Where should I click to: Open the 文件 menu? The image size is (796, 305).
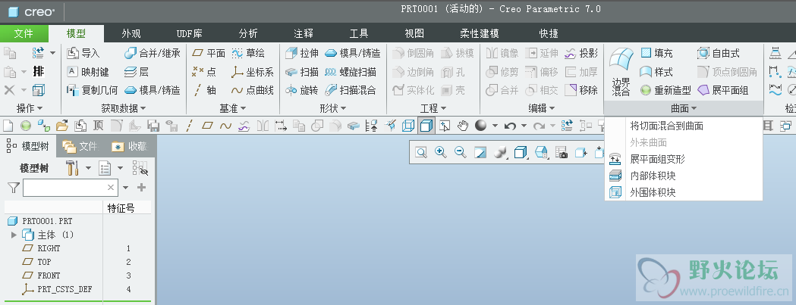click(24, 33)
